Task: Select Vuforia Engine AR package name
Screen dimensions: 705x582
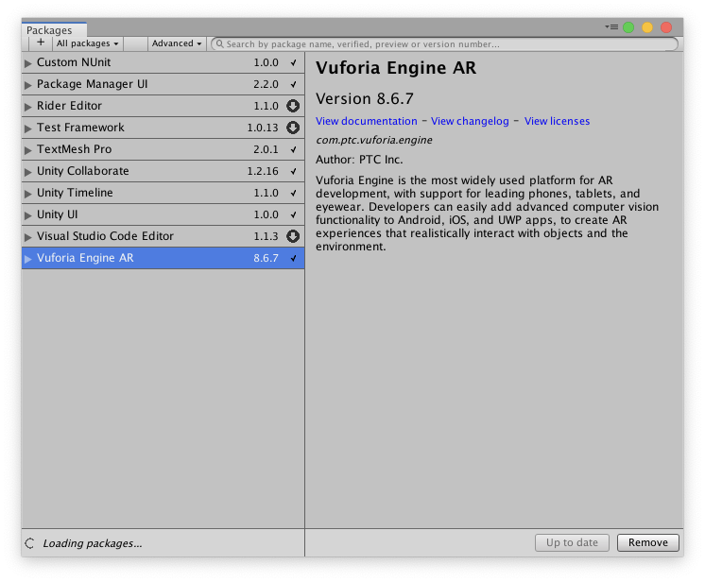Action: [x=85, y=258]
